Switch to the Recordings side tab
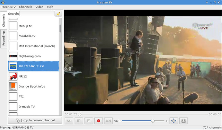222x130 pixels. (4, 38)
